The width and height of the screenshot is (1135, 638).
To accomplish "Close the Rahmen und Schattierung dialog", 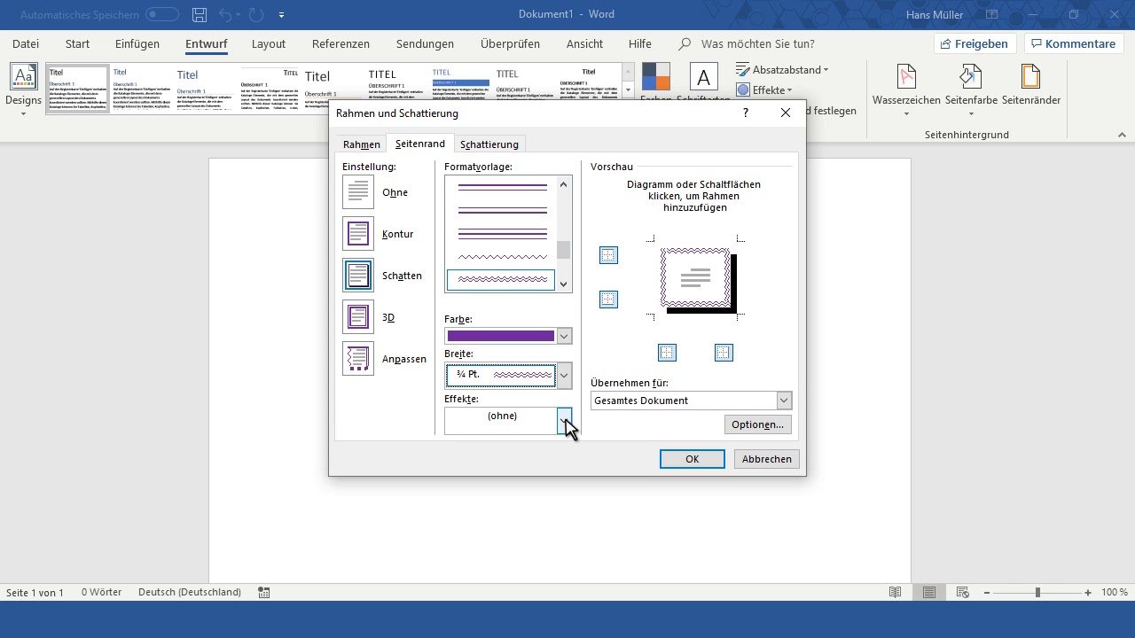I will point(786,113).
